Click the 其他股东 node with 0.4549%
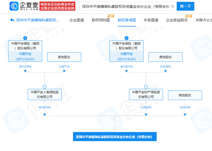Viewport: 212px width, 151px height. pos(165,57)
